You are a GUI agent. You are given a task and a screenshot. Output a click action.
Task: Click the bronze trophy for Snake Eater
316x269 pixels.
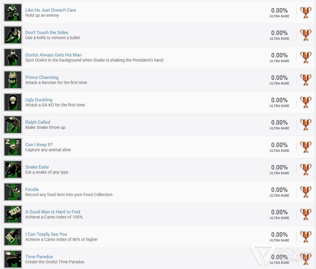(x=306, y=169)
